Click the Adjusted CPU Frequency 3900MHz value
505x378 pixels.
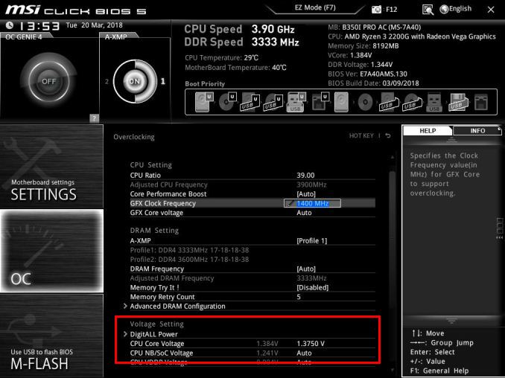click(311, 185)
